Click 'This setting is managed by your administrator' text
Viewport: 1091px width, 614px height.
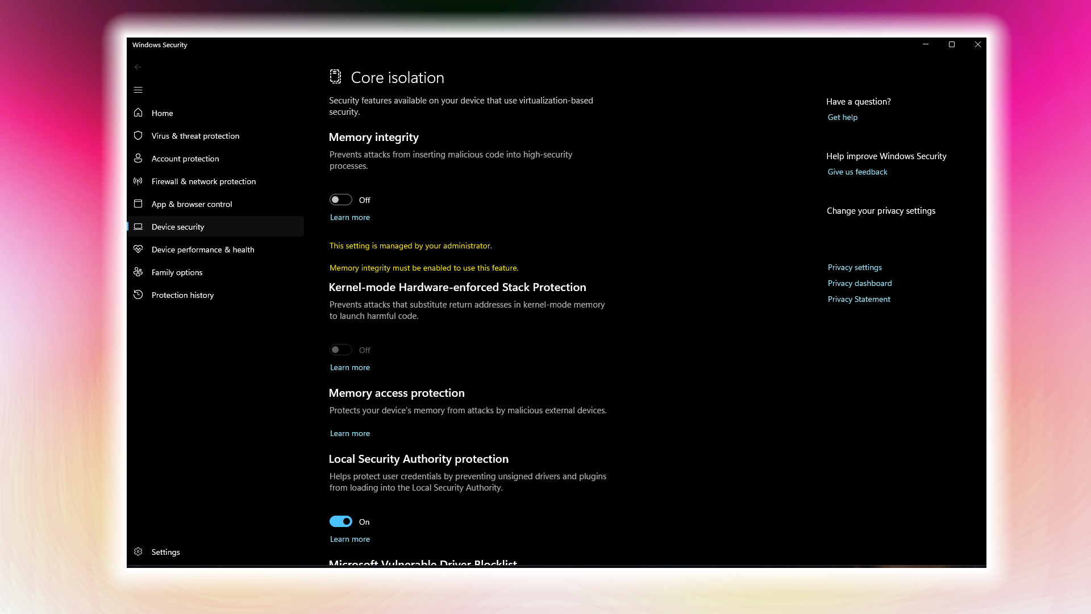point(411,246)
